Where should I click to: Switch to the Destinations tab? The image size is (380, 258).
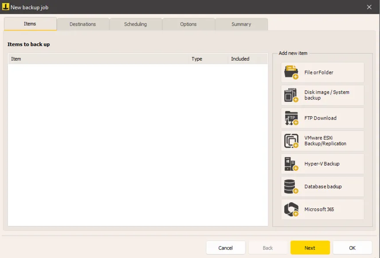click(x=82, y=24)
